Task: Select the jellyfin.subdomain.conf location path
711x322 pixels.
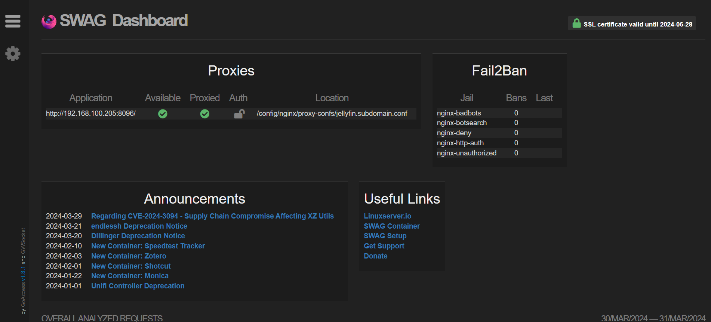Action: [x=332, y=114]
